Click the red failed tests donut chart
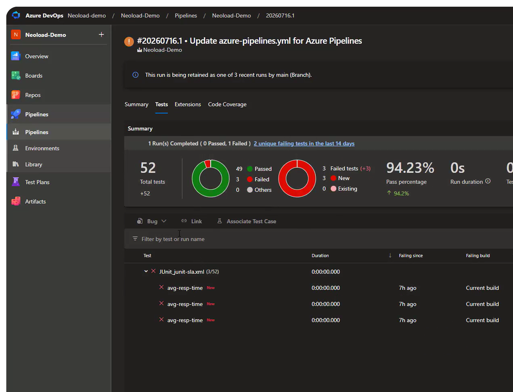The height and width of the screenshot is (392, 513). point(297,178)
